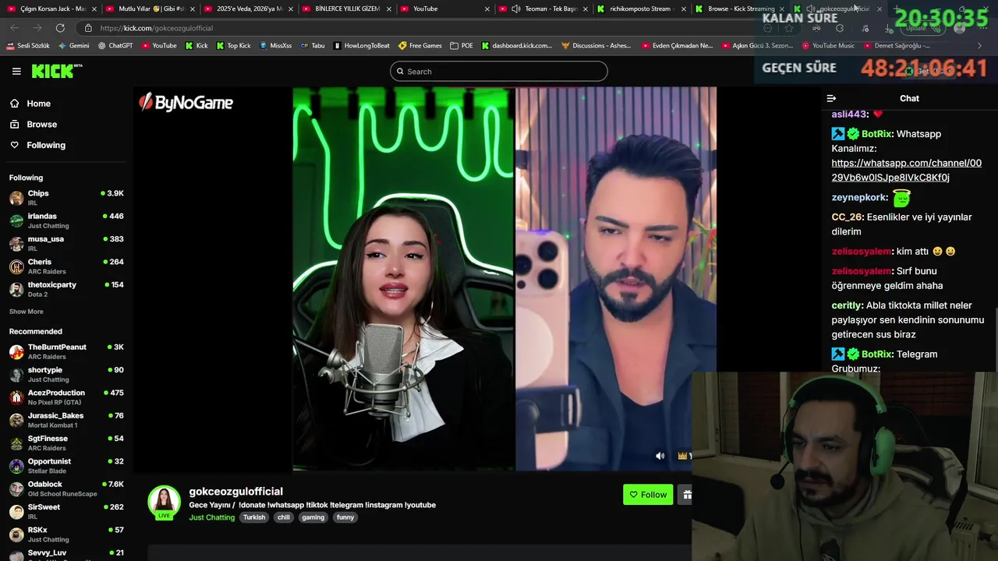This screenshot has width=998, height=561.
Task: Click username ceritly in chat
Action: click(x=847, y=305)
